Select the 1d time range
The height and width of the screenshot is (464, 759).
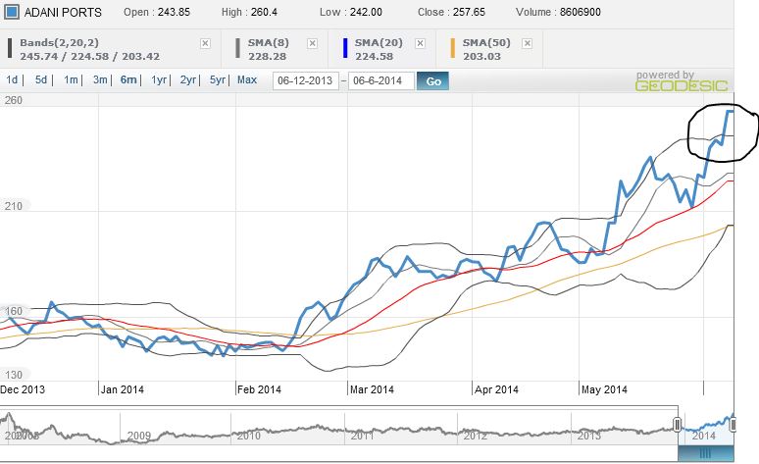tap(12, 79)
